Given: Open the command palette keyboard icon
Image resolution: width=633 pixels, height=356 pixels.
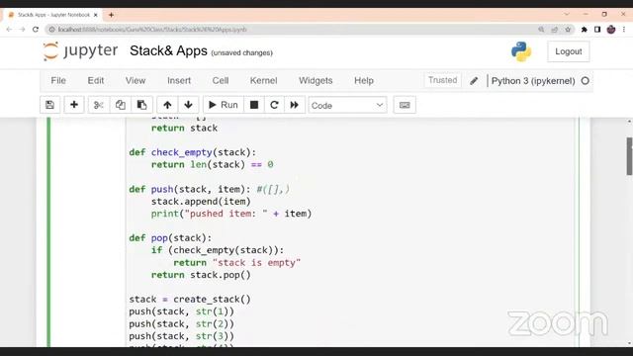Looking at the screenshot, I should 405,105.
